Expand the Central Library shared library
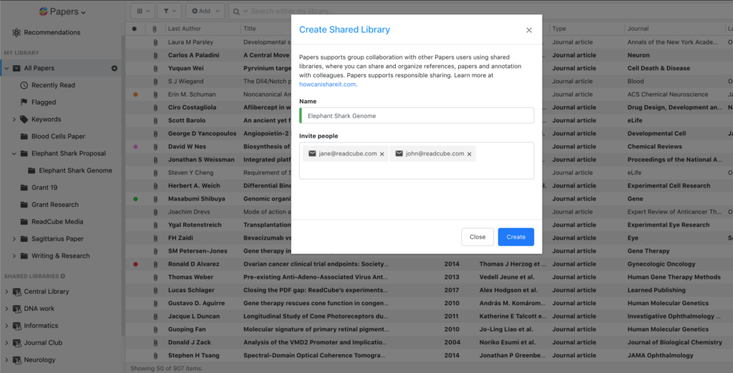733x373 pixels. tap(7, 291)
